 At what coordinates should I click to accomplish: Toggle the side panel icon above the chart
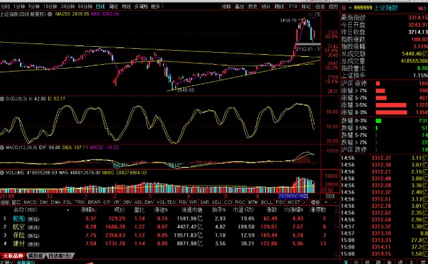pos(317,14)
